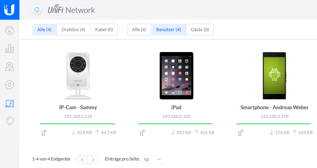Go to the next page of clients
Screen dimensions: 317x168
[x=93, y=159]
